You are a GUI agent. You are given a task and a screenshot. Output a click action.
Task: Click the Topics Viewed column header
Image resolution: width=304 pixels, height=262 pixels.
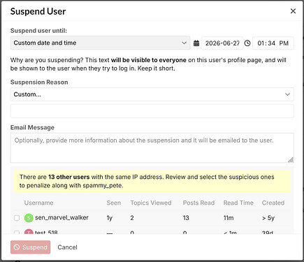(151, 203)
